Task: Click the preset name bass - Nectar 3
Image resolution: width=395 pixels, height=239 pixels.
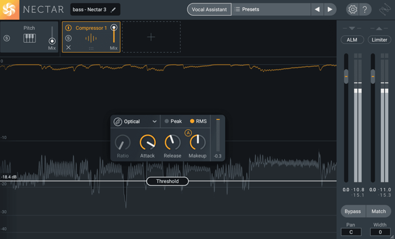Action: (89, 10)
